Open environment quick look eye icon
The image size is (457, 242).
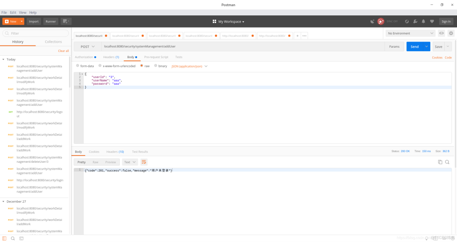pyautogui.click(x=441, y=33)
